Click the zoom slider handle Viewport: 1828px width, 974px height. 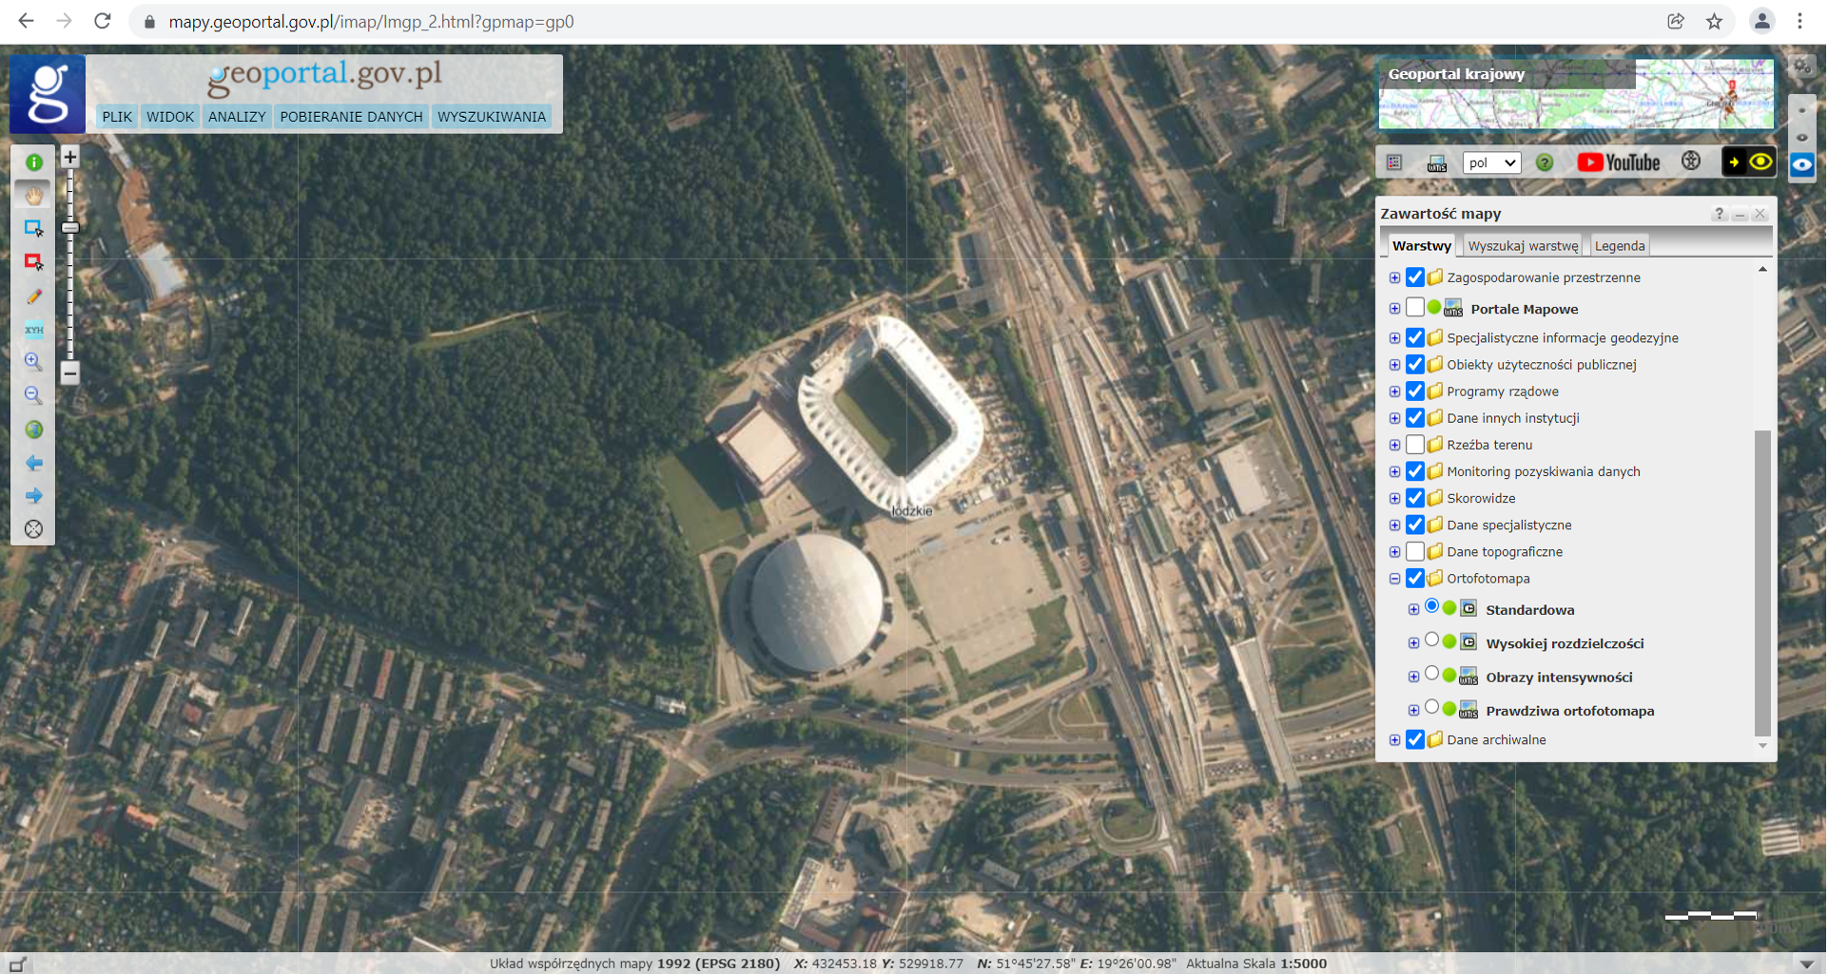[x=70, y=228]
